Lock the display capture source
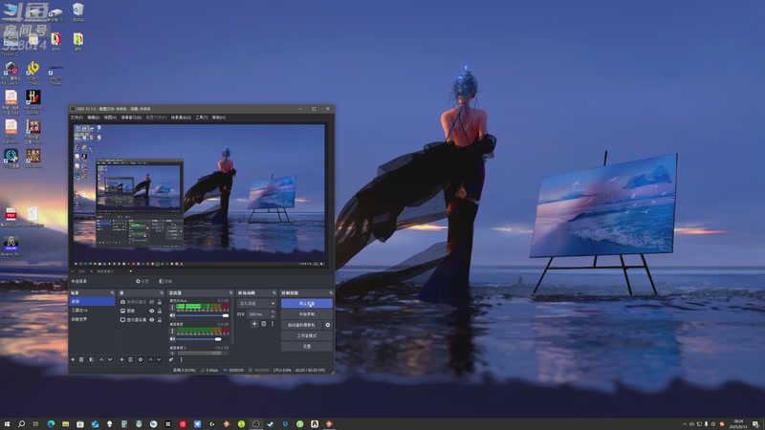The width and height of the screenshot is (765, 430). click(160, 320)
